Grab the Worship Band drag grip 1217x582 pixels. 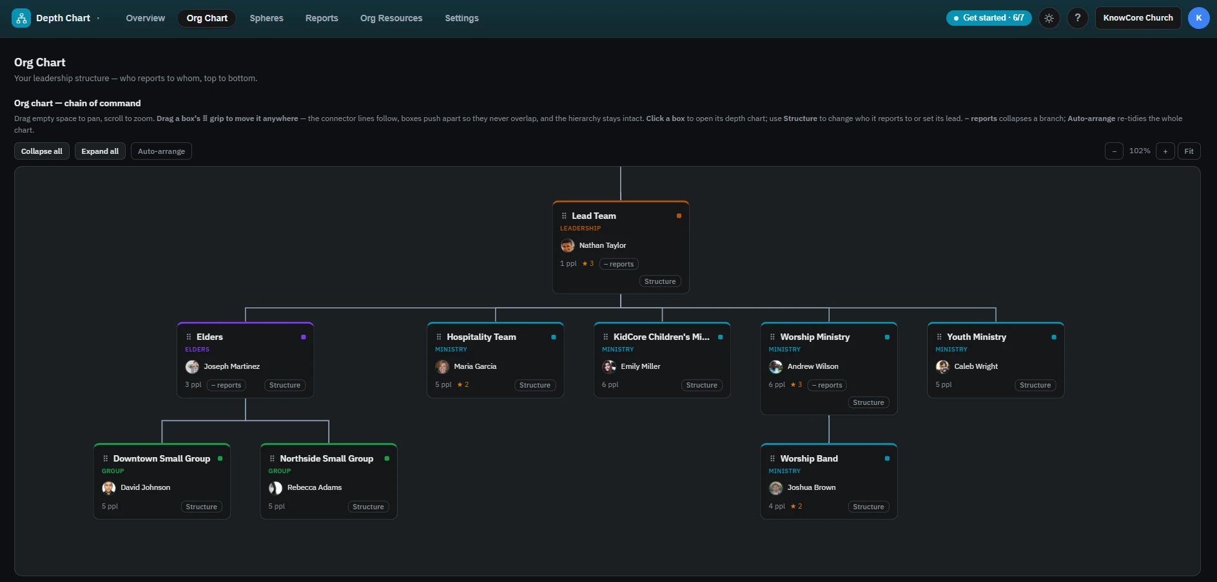pyautogui.click(x=772, y=458)
